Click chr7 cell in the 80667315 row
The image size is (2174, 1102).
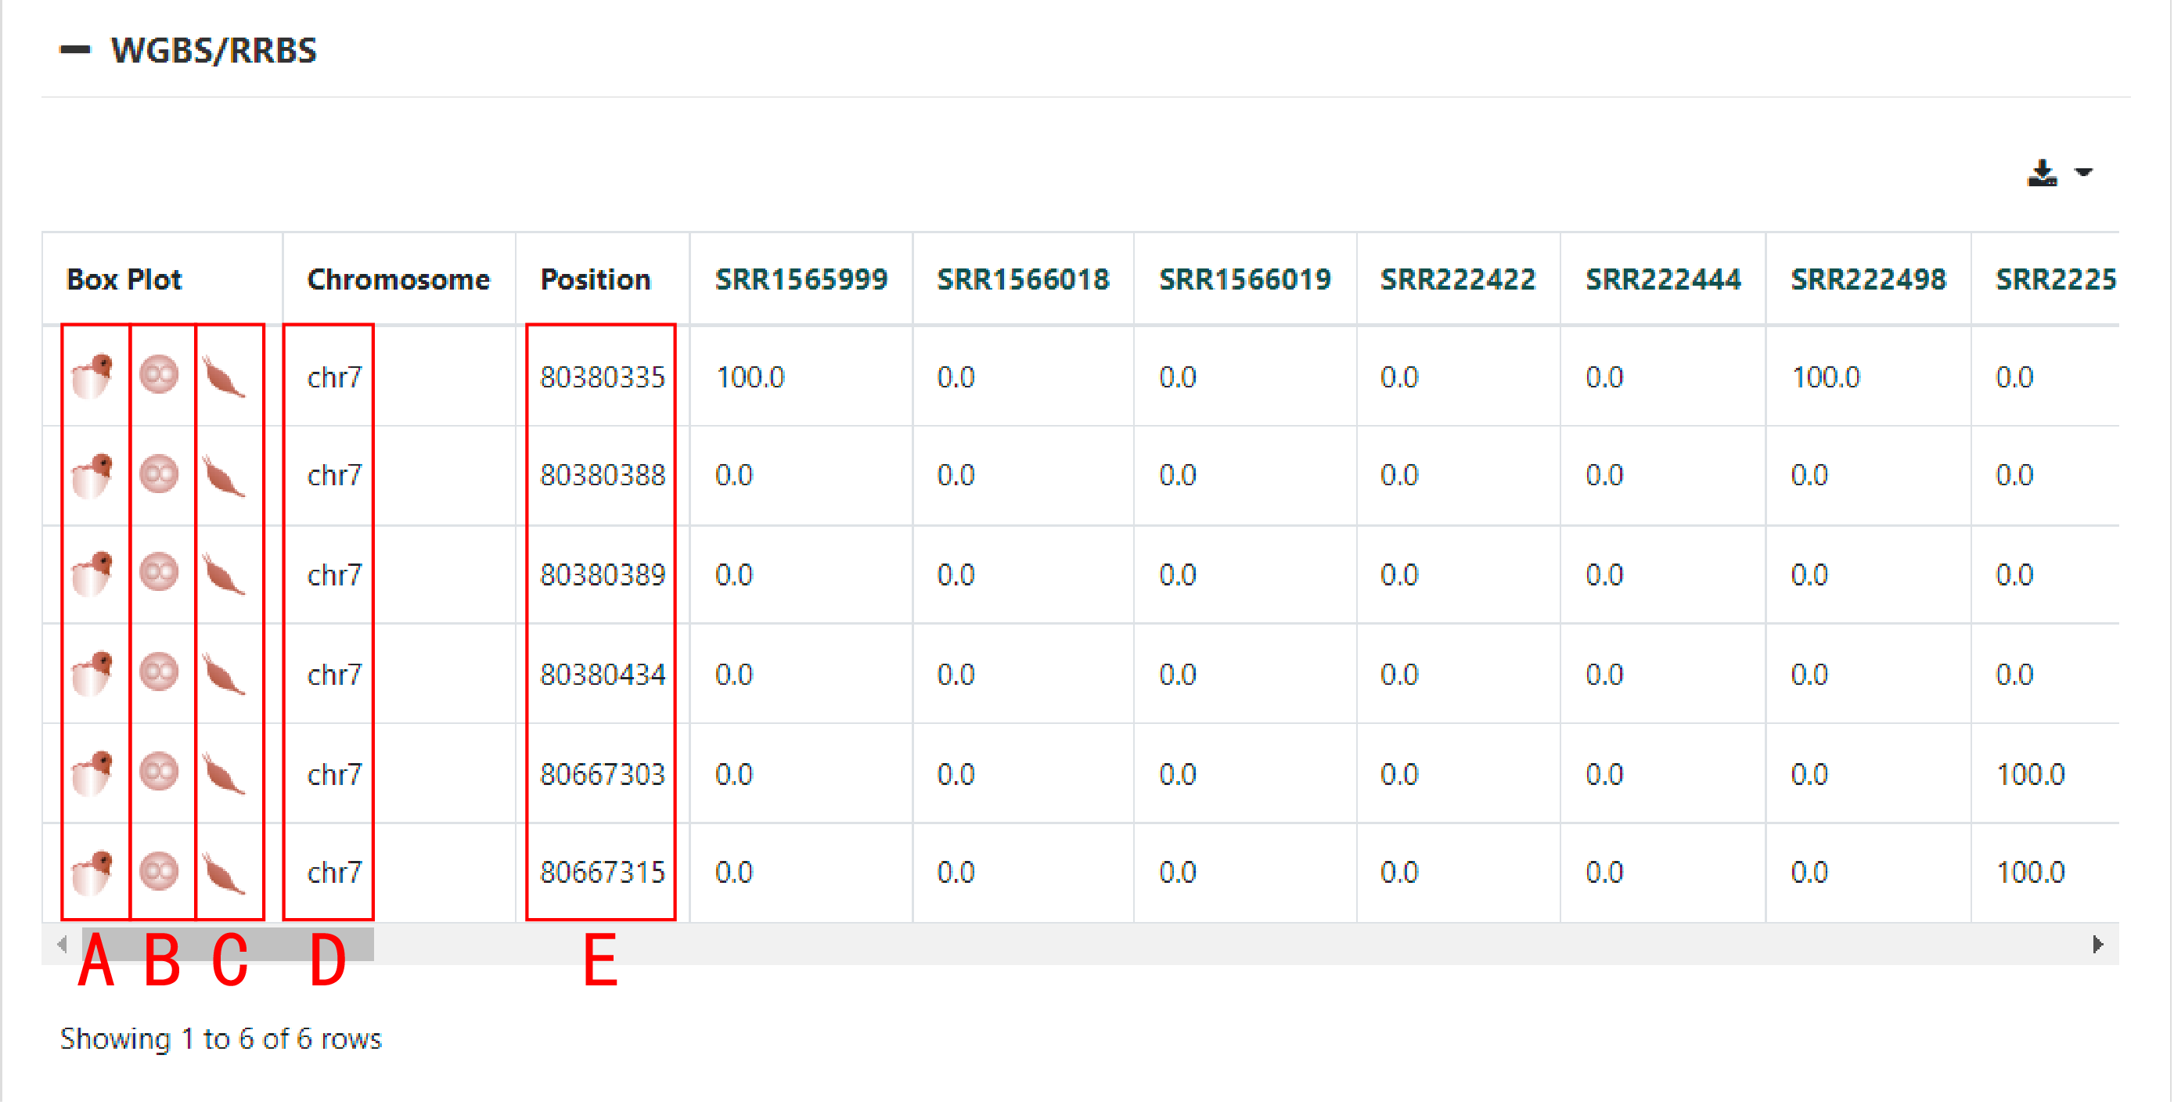[x=334, y=873]
